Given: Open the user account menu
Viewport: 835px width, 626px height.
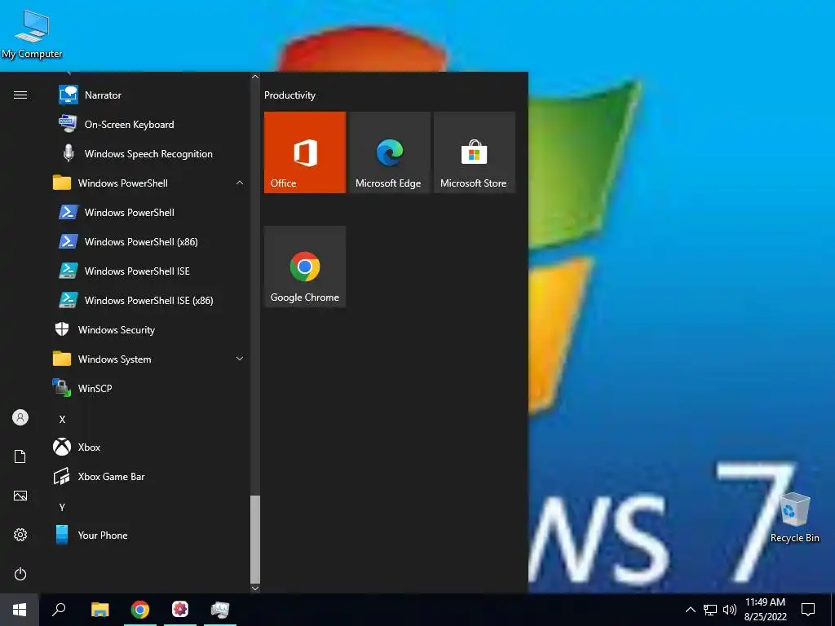Looking at the screenshot, I should click(20, 417).
